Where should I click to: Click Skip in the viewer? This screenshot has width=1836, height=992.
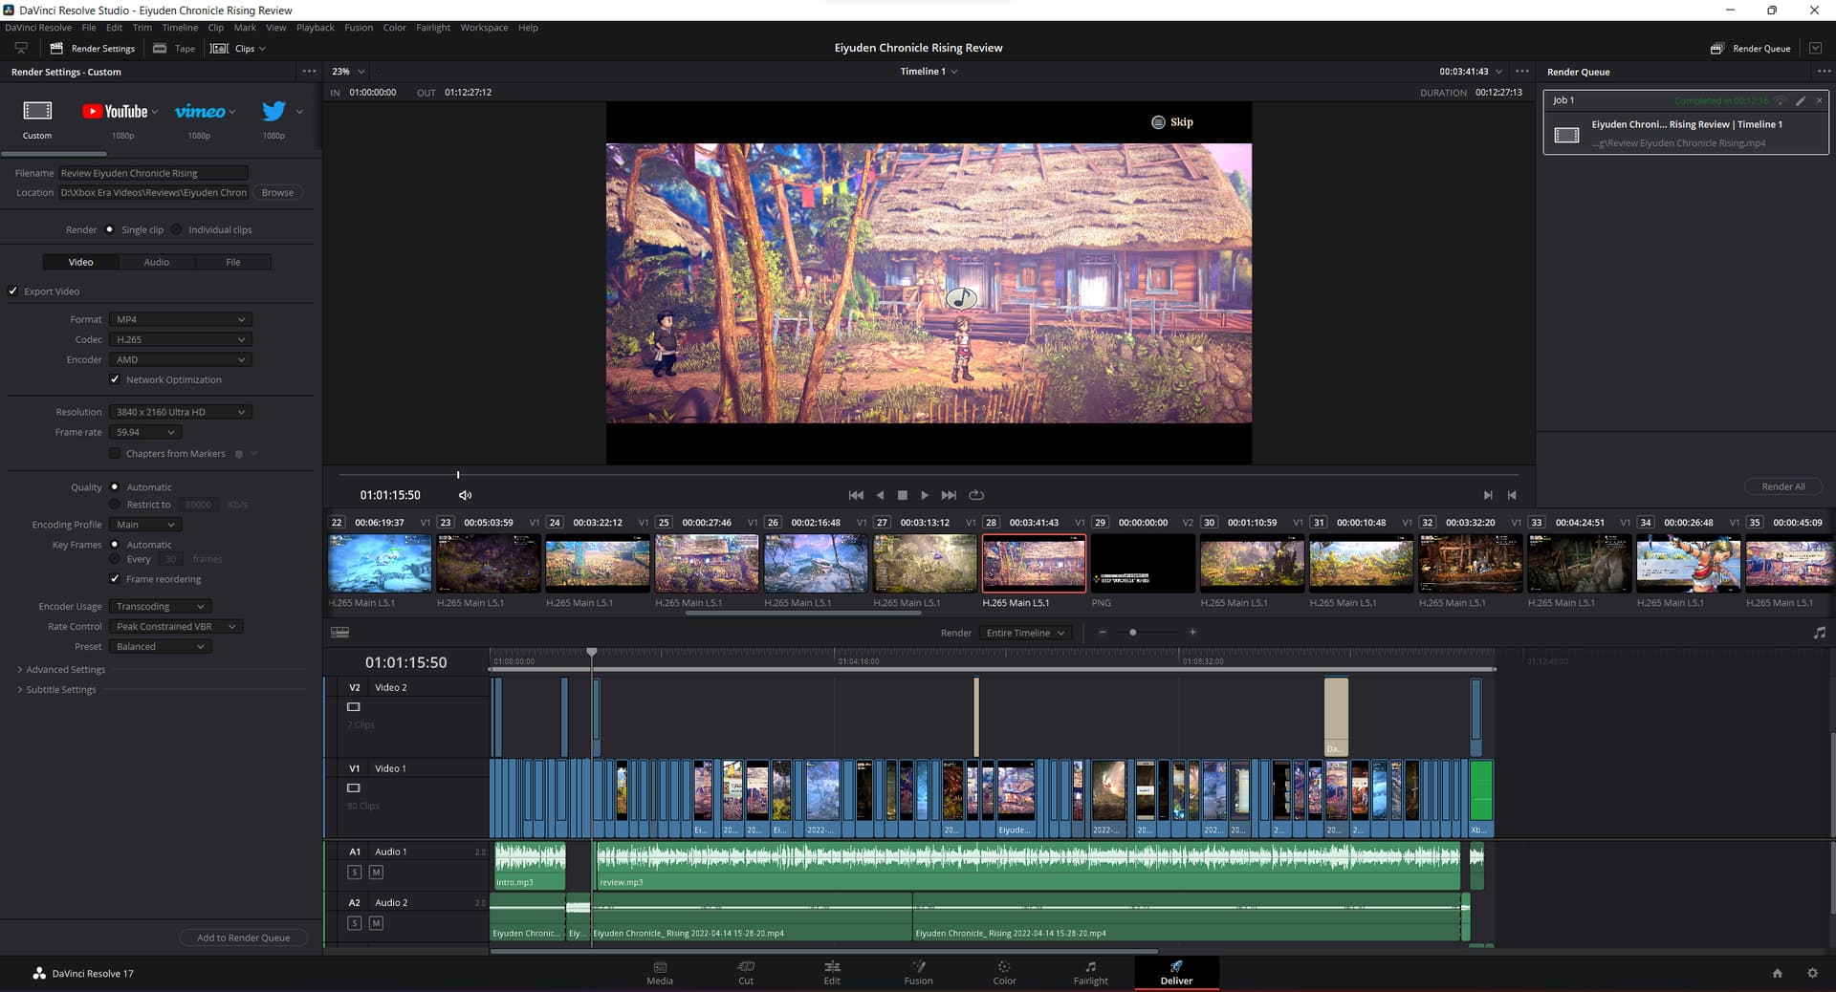[x=1172, y=122]
